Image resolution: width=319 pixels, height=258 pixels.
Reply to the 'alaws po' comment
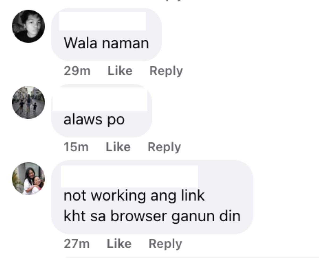pyautogui.click(x=164, y=147)
